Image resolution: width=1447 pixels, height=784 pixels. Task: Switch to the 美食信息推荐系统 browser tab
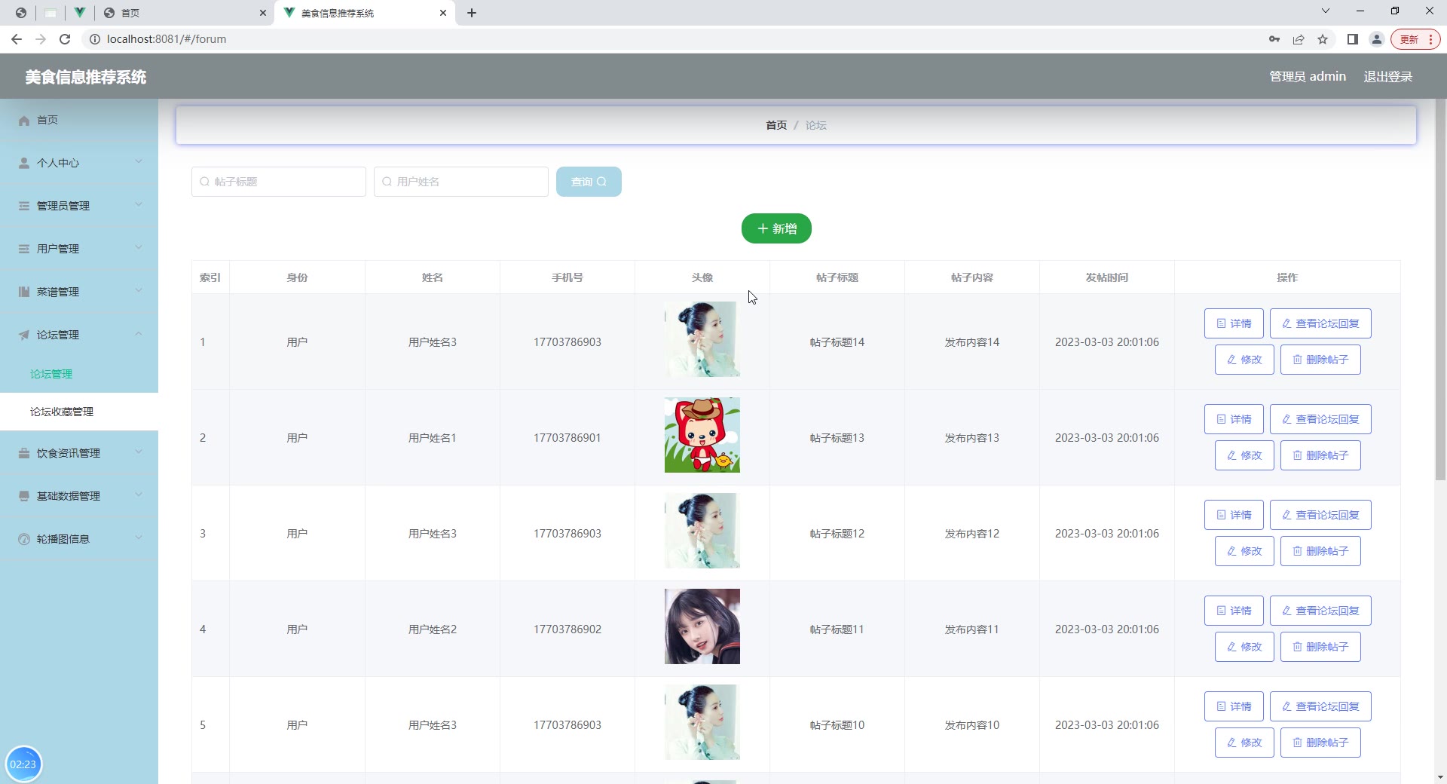click(x=365, y=13)
